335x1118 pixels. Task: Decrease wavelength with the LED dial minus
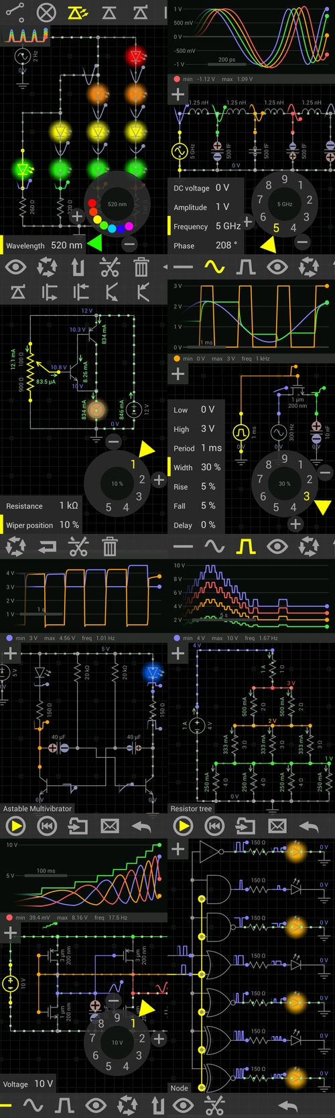[129, 243]
